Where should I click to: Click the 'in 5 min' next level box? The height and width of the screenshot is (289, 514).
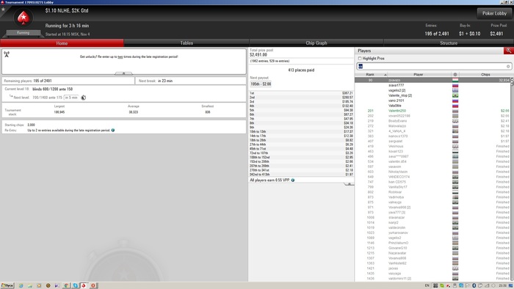(x=71, y=98)
